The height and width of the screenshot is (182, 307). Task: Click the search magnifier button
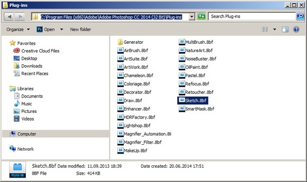point(300,17)
